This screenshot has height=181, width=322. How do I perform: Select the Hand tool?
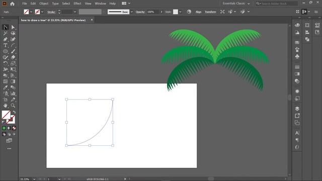point(6,106)
